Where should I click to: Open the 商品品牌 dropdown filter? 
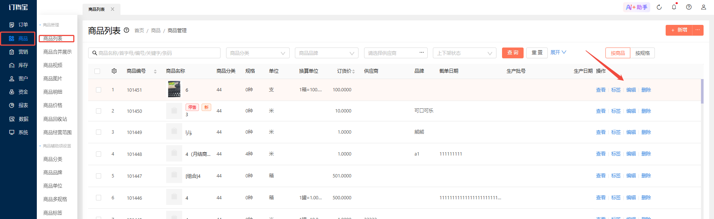pos(327,53)
